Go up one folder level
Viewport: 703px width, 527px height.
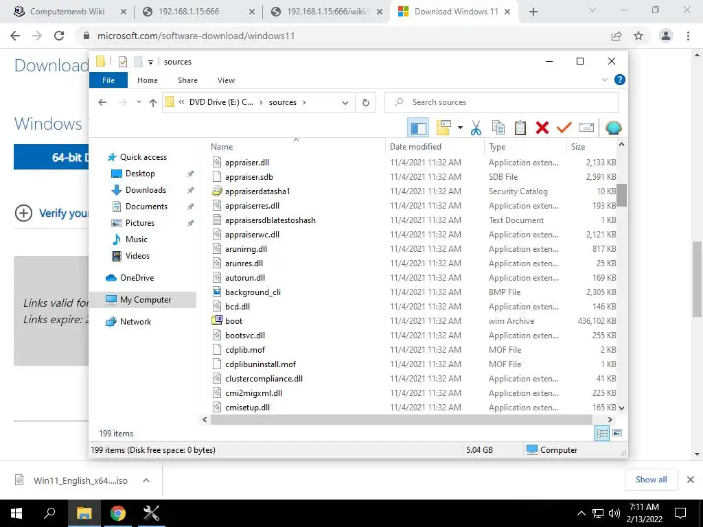coord(153,103)
